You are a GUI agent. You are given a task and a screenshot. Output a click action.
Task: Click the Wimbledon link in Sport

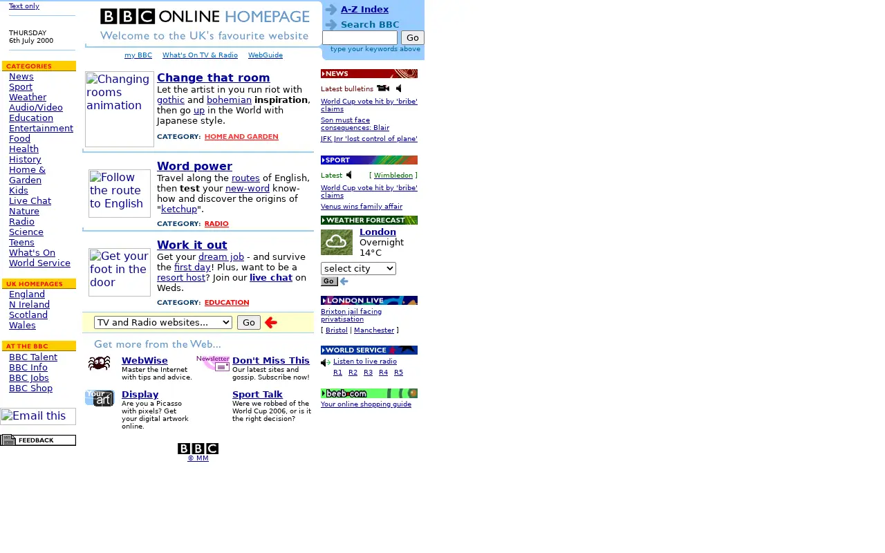(x=393, y=176)
